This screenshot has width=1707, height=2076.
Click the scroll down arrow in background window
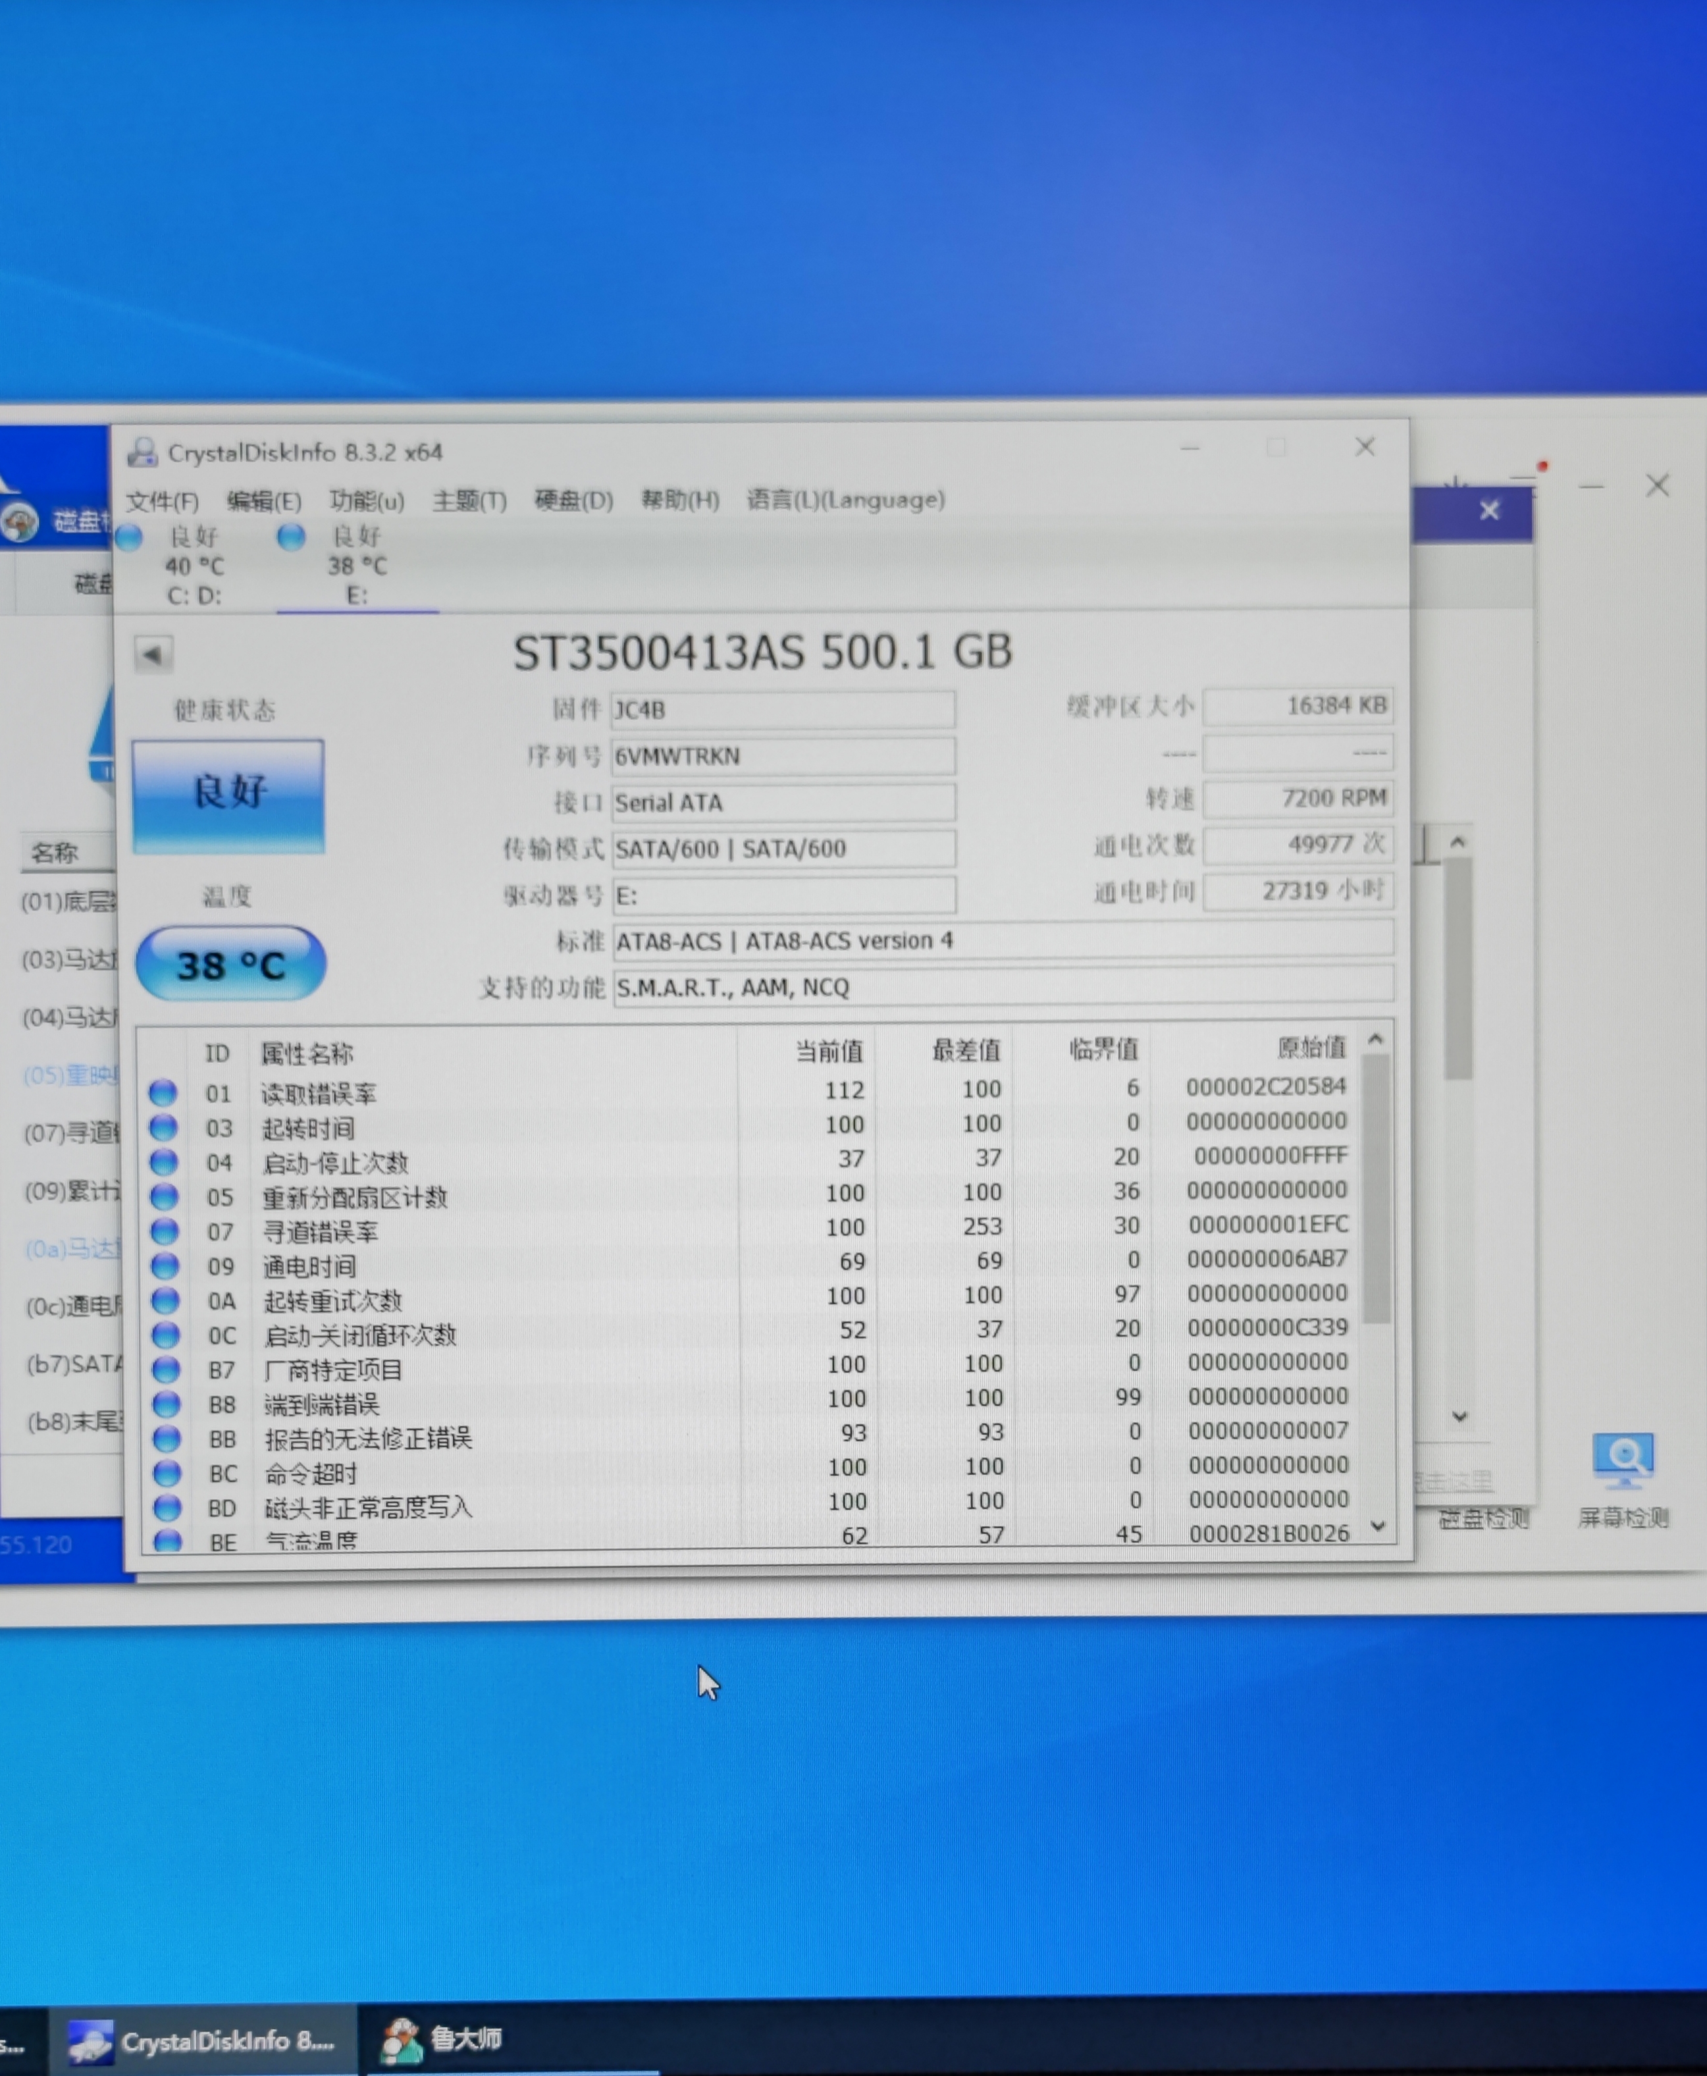tap(1459, 1416)
